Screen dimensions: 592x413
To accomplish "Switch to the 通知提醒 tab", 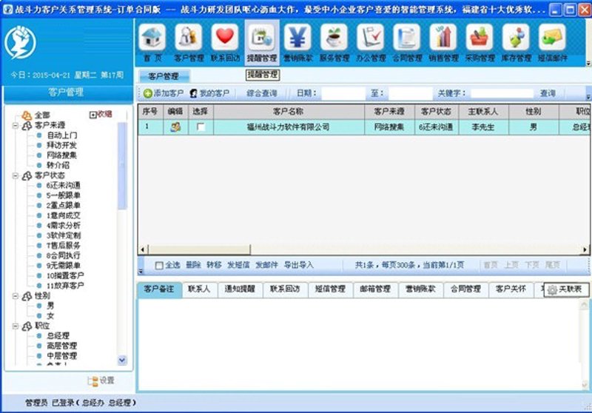I will [x=240, y=289].
